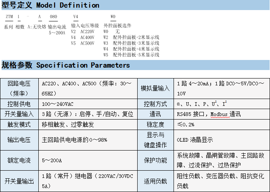
Task: Select the 'ZTM' series code
Action: click(9, 17)
